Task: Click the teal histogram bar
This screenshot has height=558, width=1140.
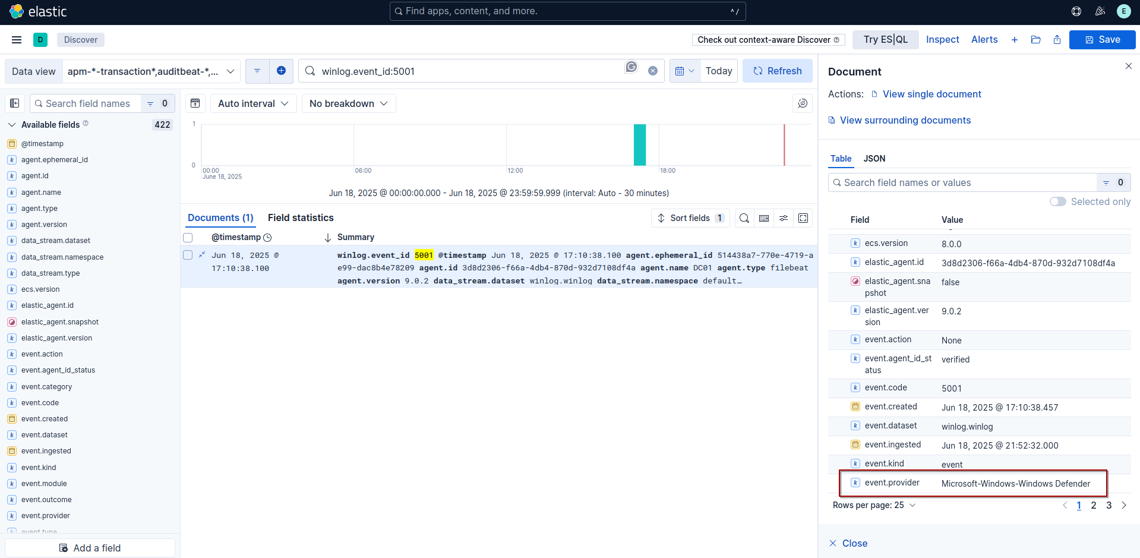Action: click(x=640, y=145)
